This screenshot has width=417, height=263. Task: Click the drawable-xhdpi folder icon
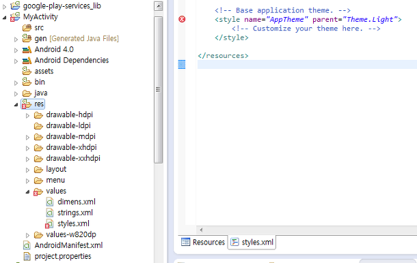click(x=38, y=147)
